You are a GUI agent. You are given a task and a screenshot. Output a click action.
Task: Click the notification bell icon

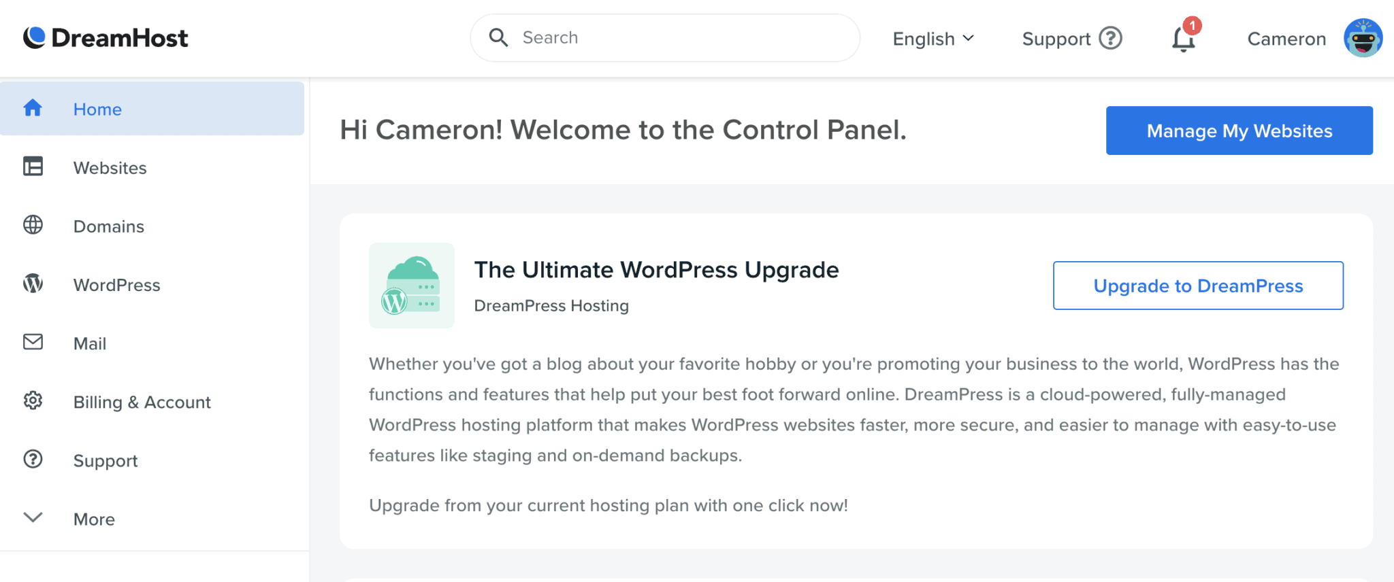click(x=1183, y=39)
